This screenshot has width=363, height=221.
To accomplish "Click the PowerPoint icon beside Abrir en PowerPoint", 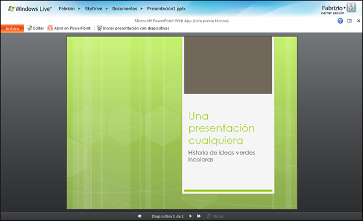I will [x=50, y=28].
